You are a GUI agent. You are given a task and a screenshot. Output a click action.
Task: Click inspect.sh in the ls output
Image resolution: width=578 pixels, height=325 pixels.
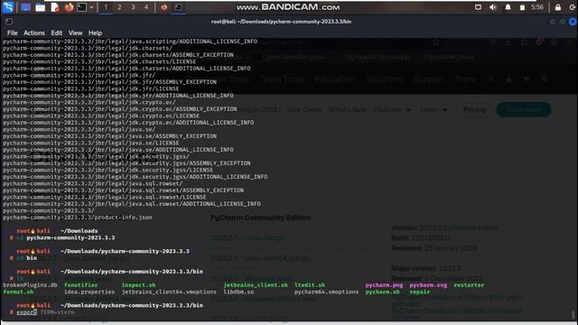pyautogui.click(x=138, y=285)
